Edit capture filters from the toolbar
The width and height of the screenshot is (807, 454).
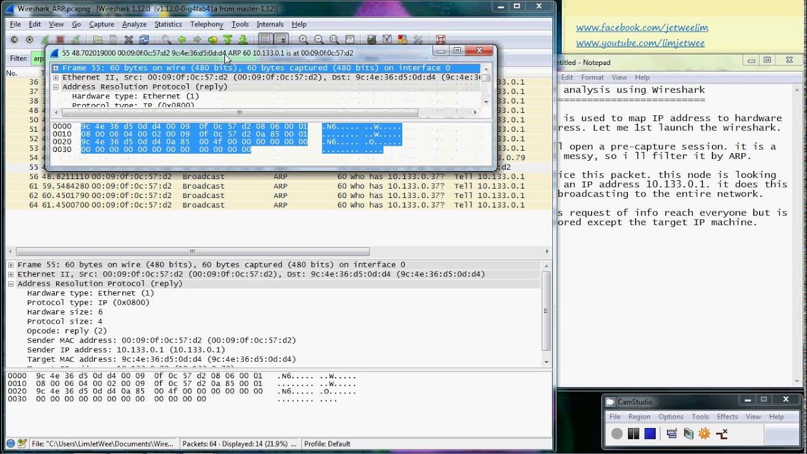[371, 39]
